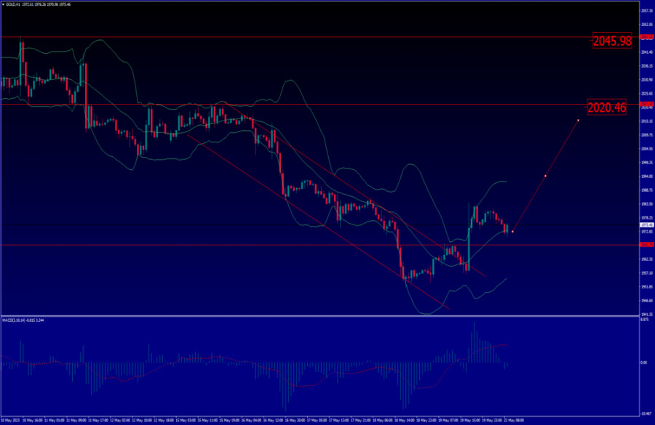Click 1994.00 on the price axis
Screen dimensions: 655x425
647,176
